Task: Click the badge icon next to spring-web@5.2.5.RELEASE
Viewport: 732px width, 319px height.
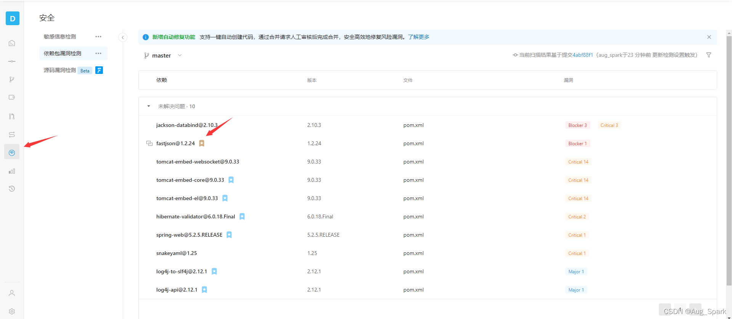Action: pos(229,235)
